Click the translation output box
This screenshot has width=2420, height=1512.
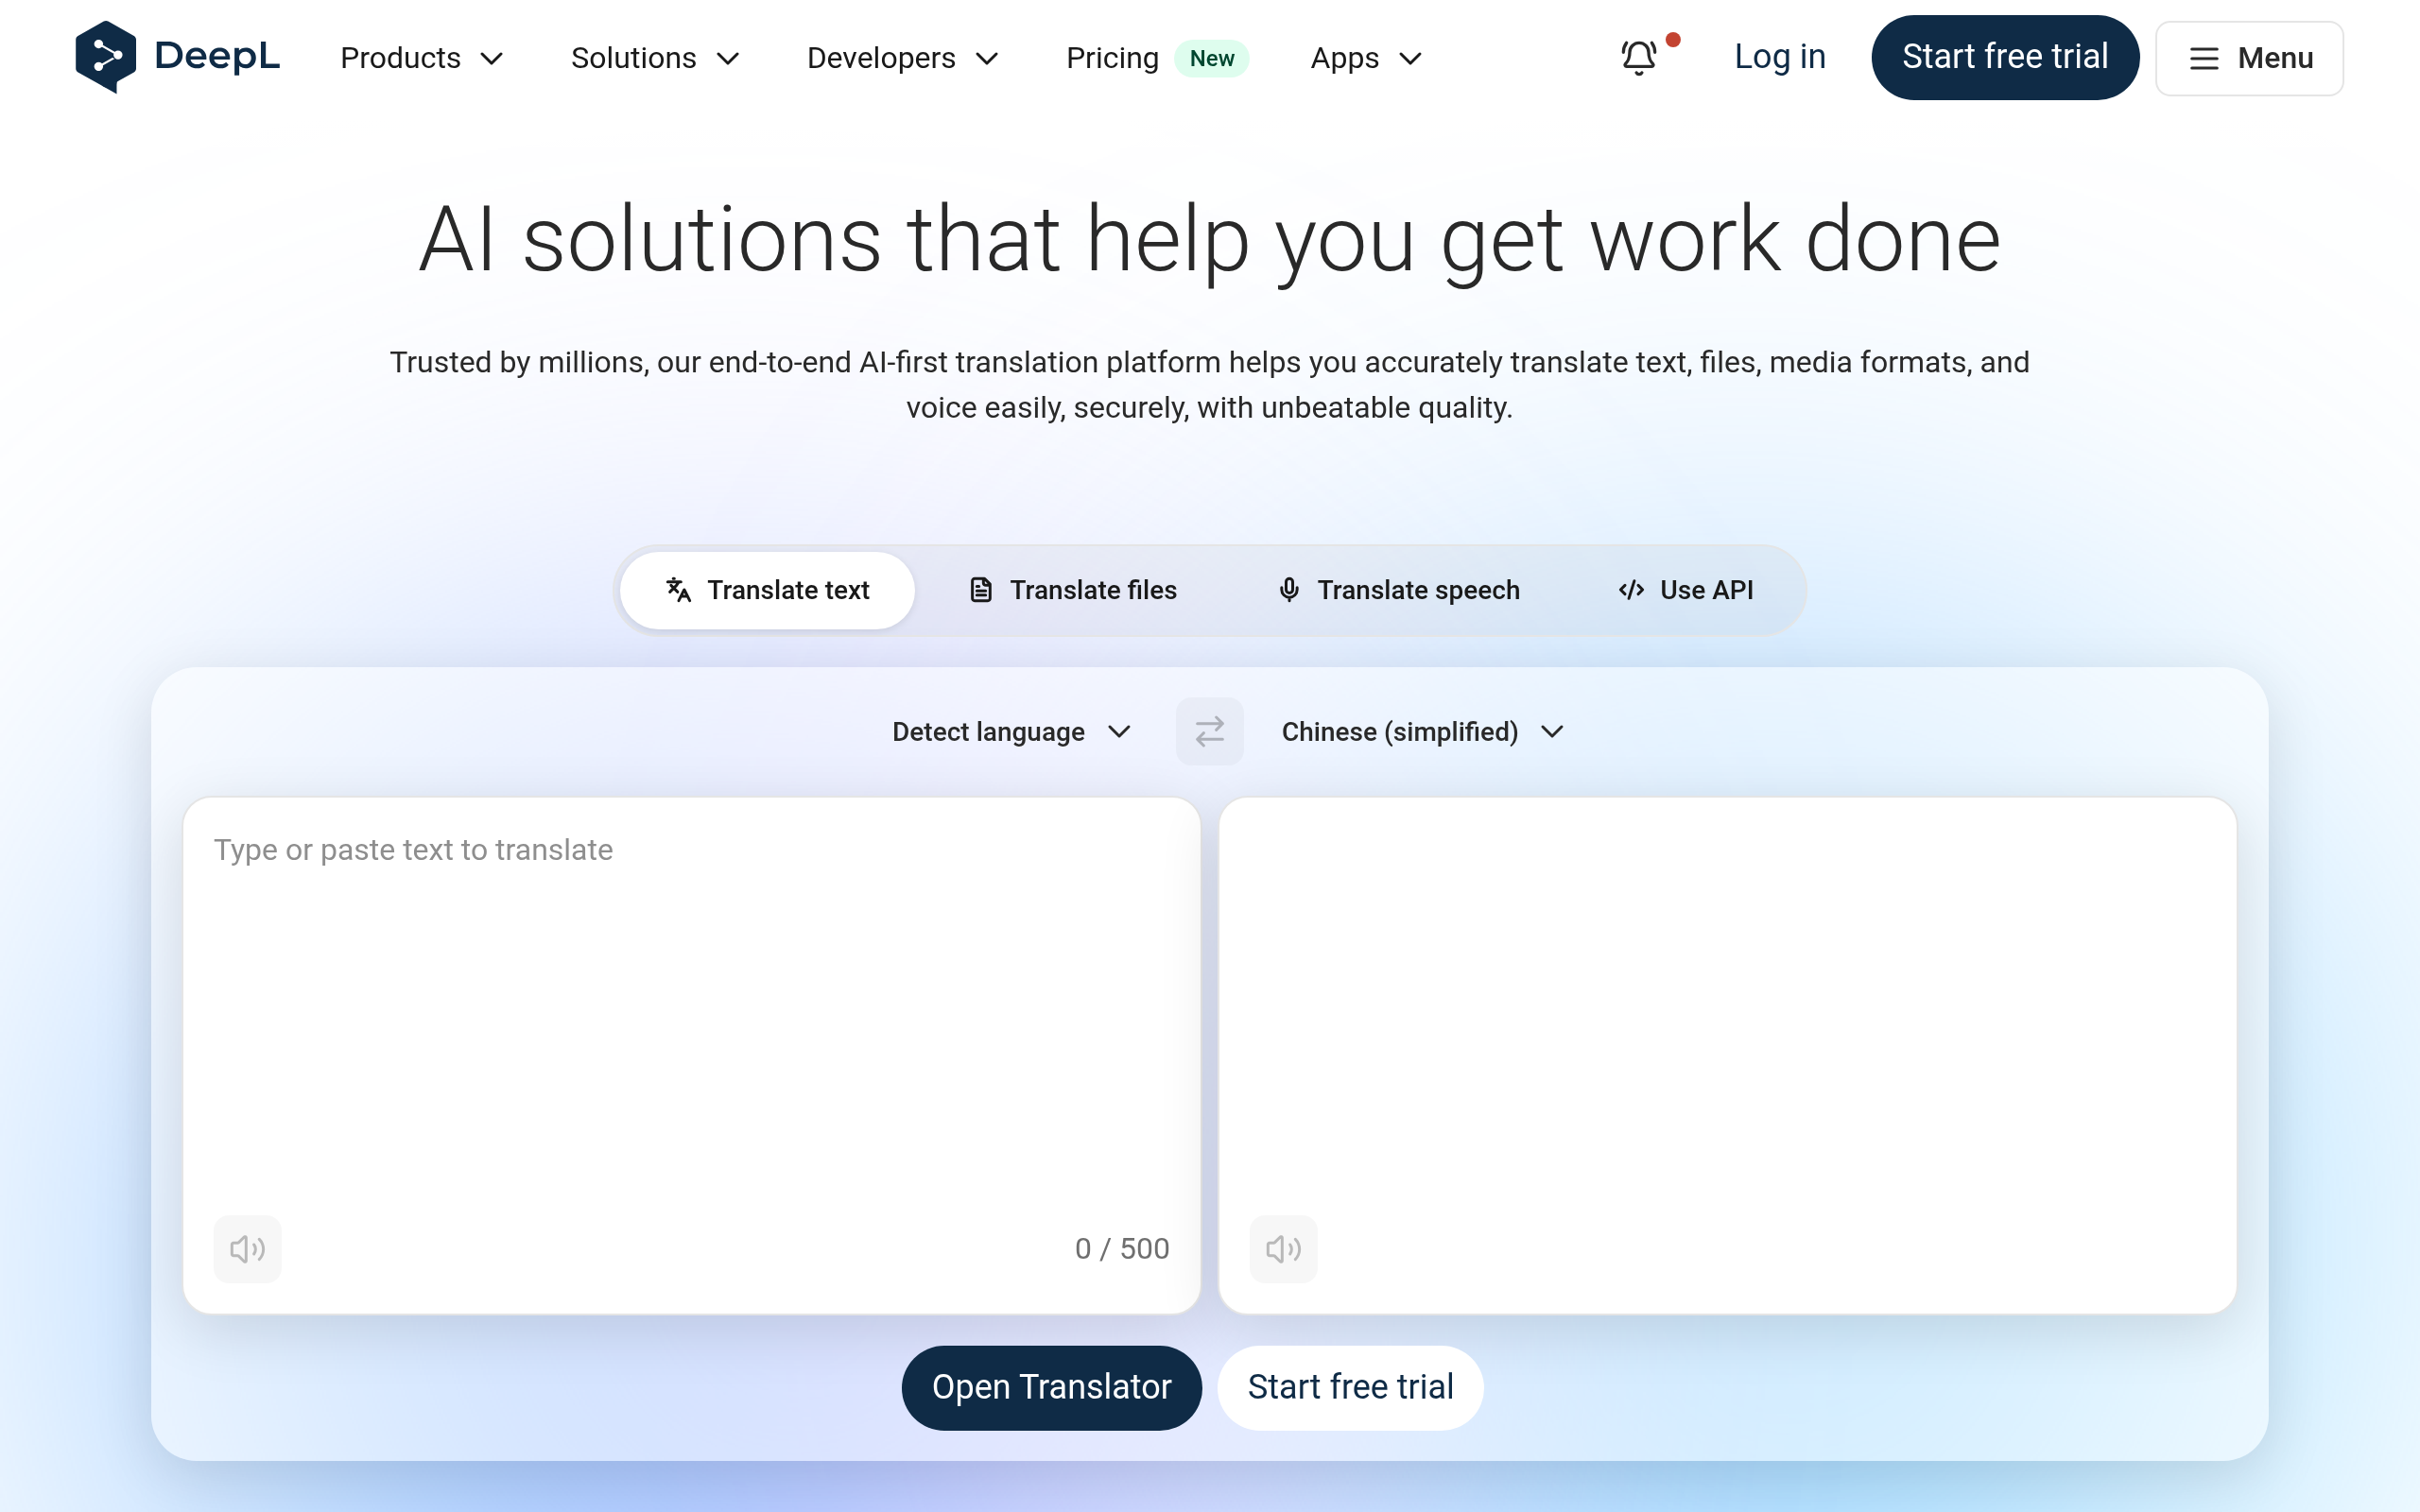click(x=1727, y=1055)
